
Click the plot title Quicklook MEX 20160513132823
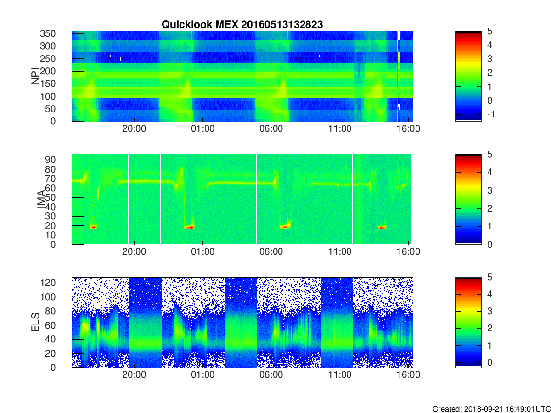[242, 25]
